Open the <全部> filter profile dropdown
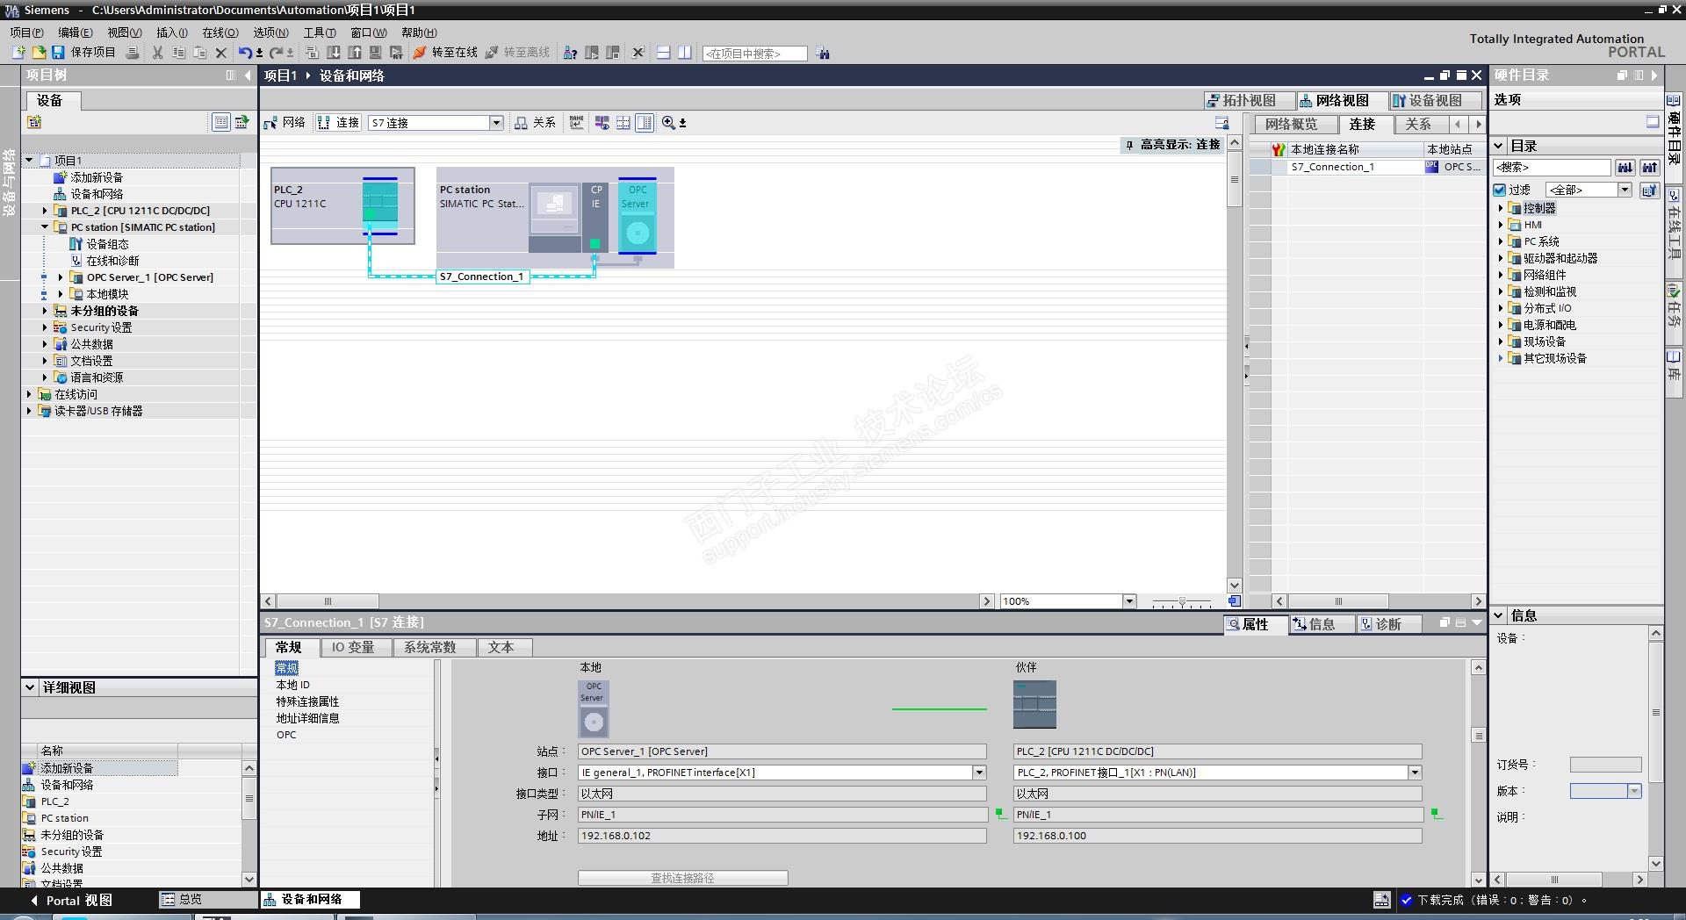The height and width of the screenshot is (920, 1686). [x=1625, y=190]
